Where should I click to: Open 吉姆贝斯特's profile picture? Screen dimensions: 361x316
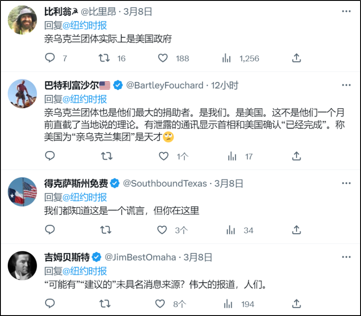pyautogui.click(x=23, y=265)
